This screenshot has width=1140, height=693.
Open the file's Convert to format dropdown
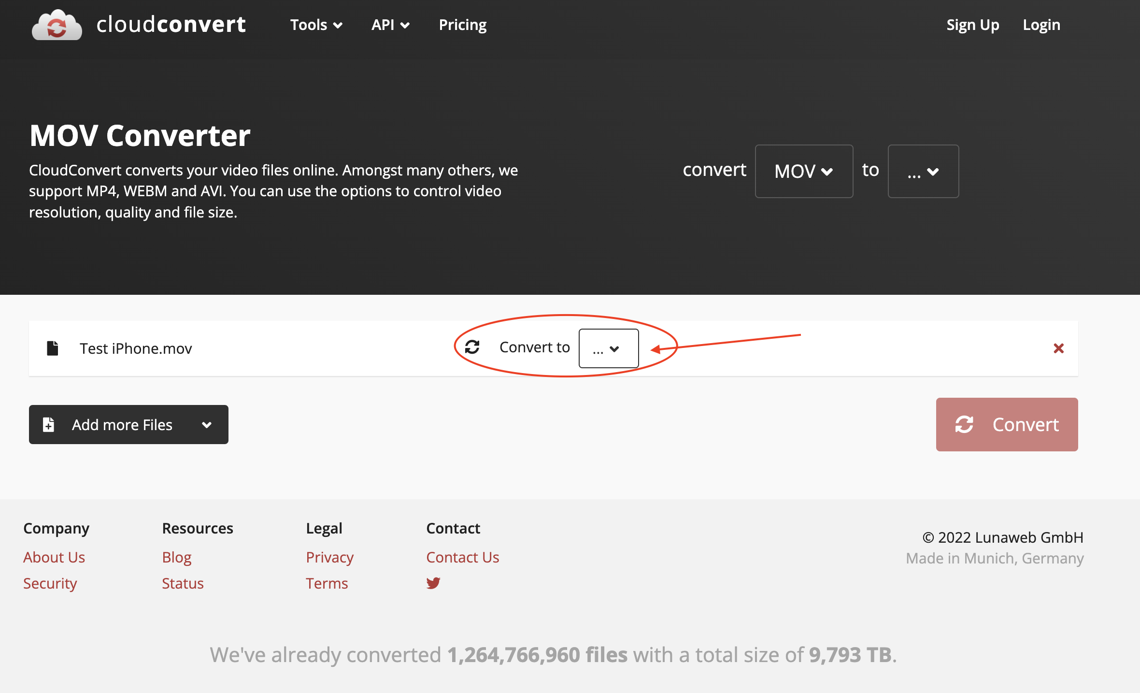(x=608, y=348)
